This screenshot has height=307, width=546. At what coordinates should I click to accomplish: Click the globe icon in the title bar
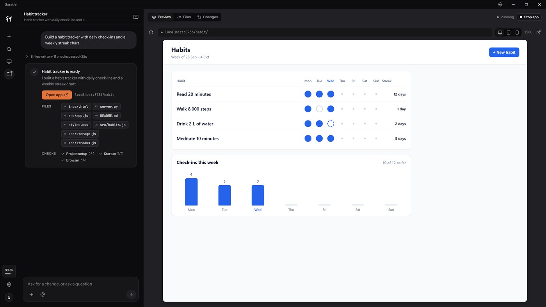pos(500,4)
